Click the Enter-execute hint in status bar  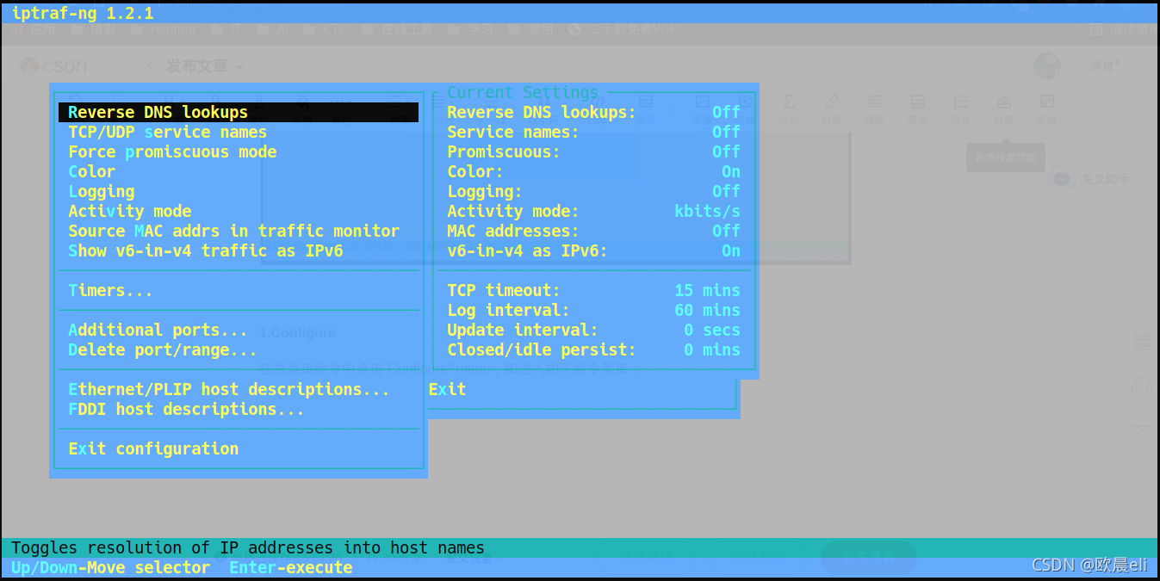click(290, 567)
